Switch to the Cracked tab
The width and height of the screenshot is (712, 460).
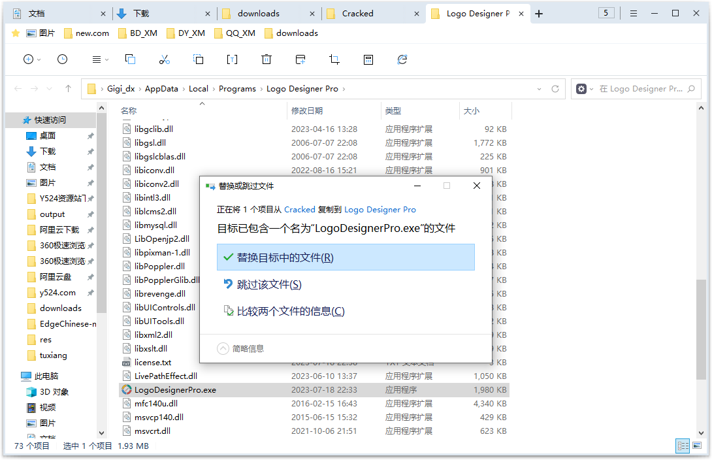pyautogui.click(x=373, y=14)
